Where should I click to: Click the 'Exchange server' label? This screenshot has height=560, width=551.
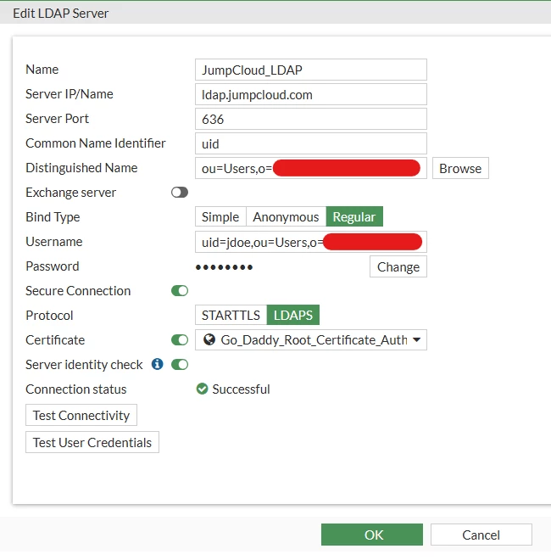[x=71, y=193]
